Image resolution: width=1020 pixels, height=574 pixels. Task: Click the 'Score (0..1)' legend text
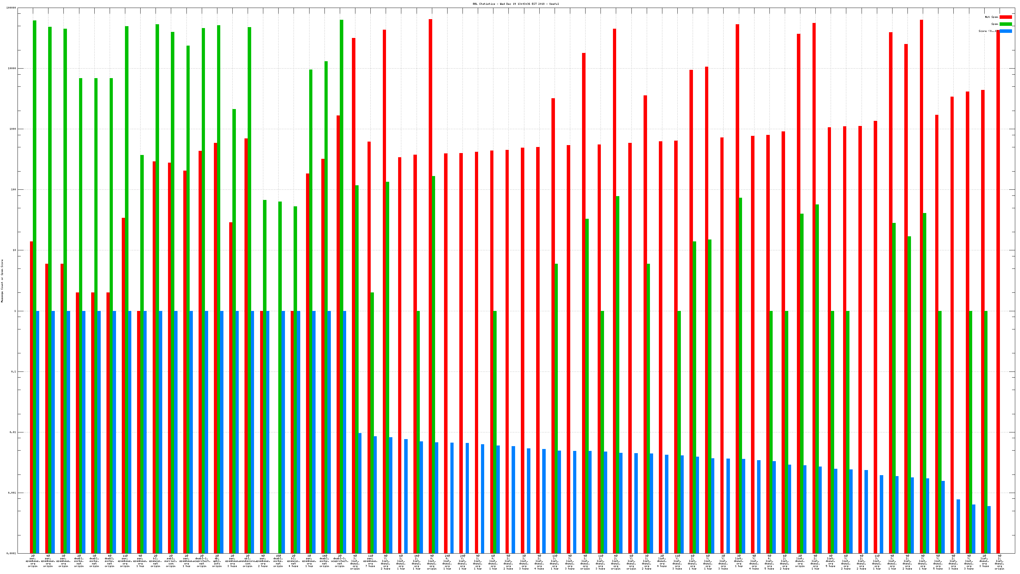pyautogui.click(x=987, y=31)
